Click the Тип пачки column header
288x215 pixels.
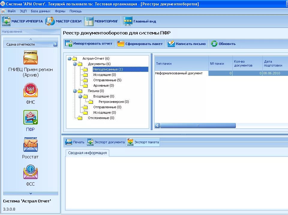(182, 64)
